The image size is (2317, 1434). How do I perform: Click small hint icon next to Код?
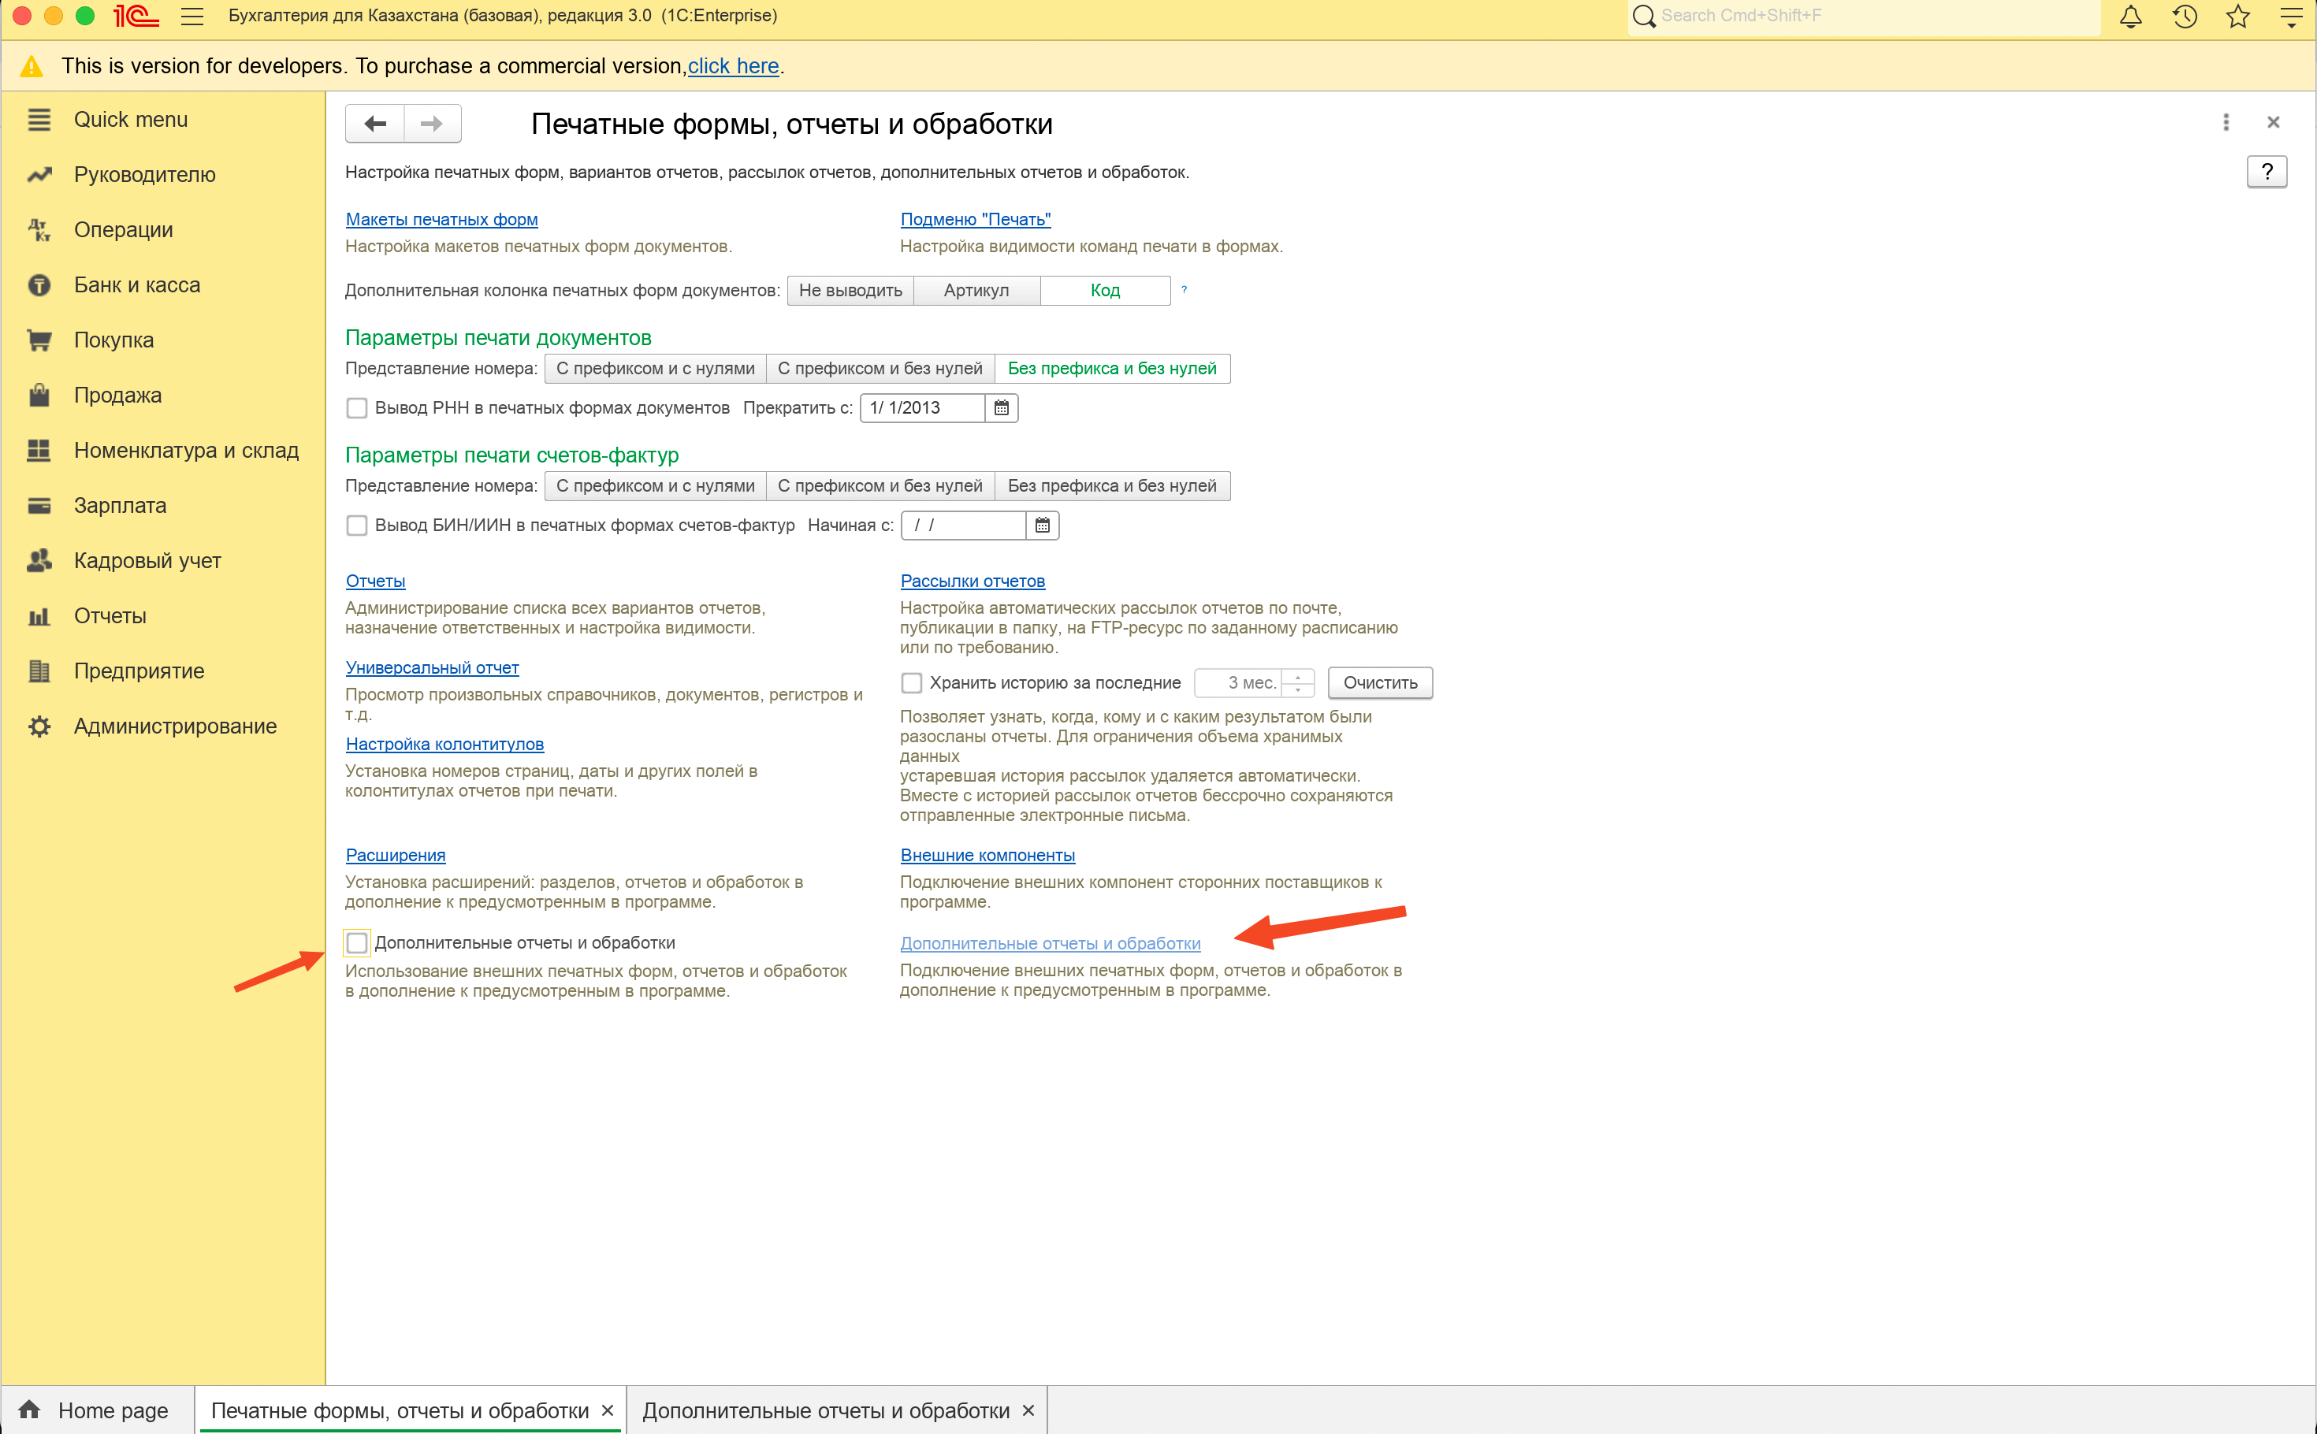pos(1184,289)
